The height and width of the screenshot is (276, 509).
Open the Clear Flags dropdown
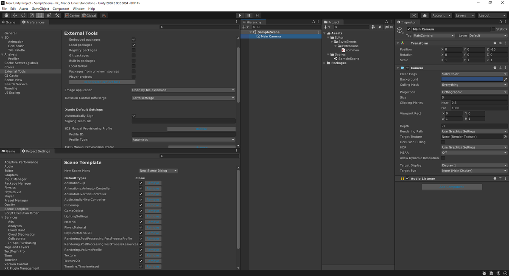474,74
